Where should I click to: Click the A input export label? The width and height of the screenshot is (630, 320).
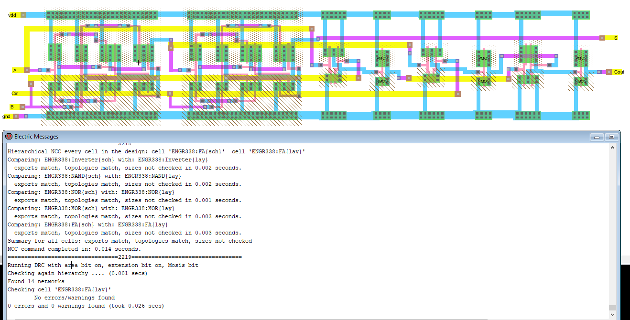pyautogui.click(x=15, y=71)
